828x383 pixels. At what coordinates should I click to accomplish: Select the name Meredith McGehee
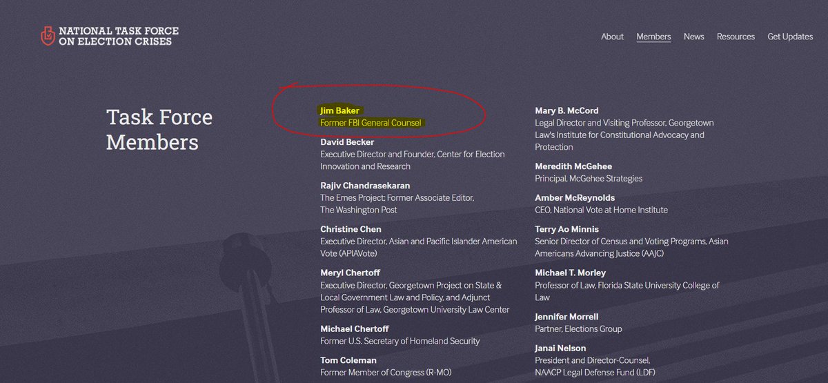tap(573, 166)
